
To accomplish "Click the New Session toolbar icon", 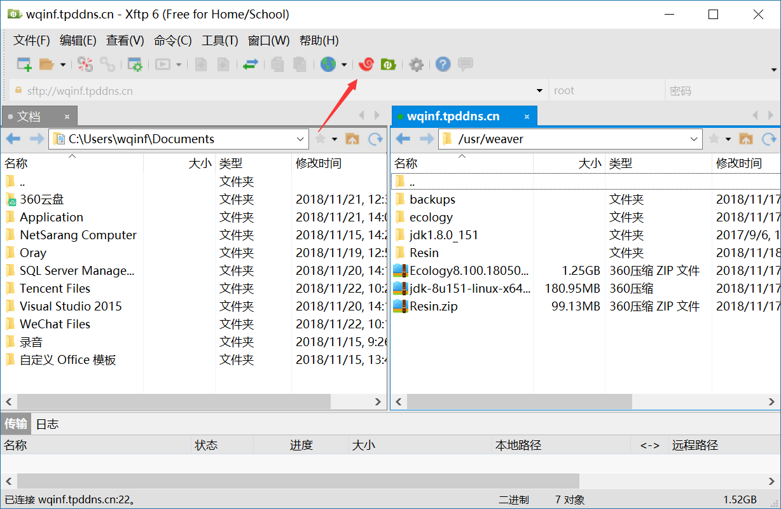I will 24,64.
